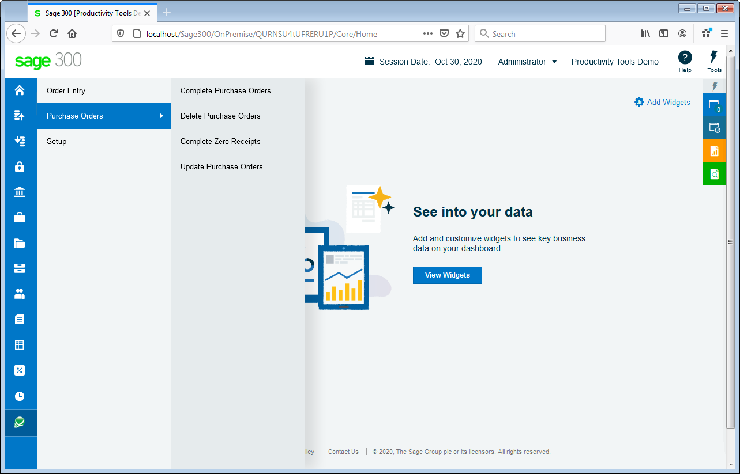Select the green globe icon in the sidebar
Image resolution: width=740 pixels, height=474 pixels.
coord(20,423)
